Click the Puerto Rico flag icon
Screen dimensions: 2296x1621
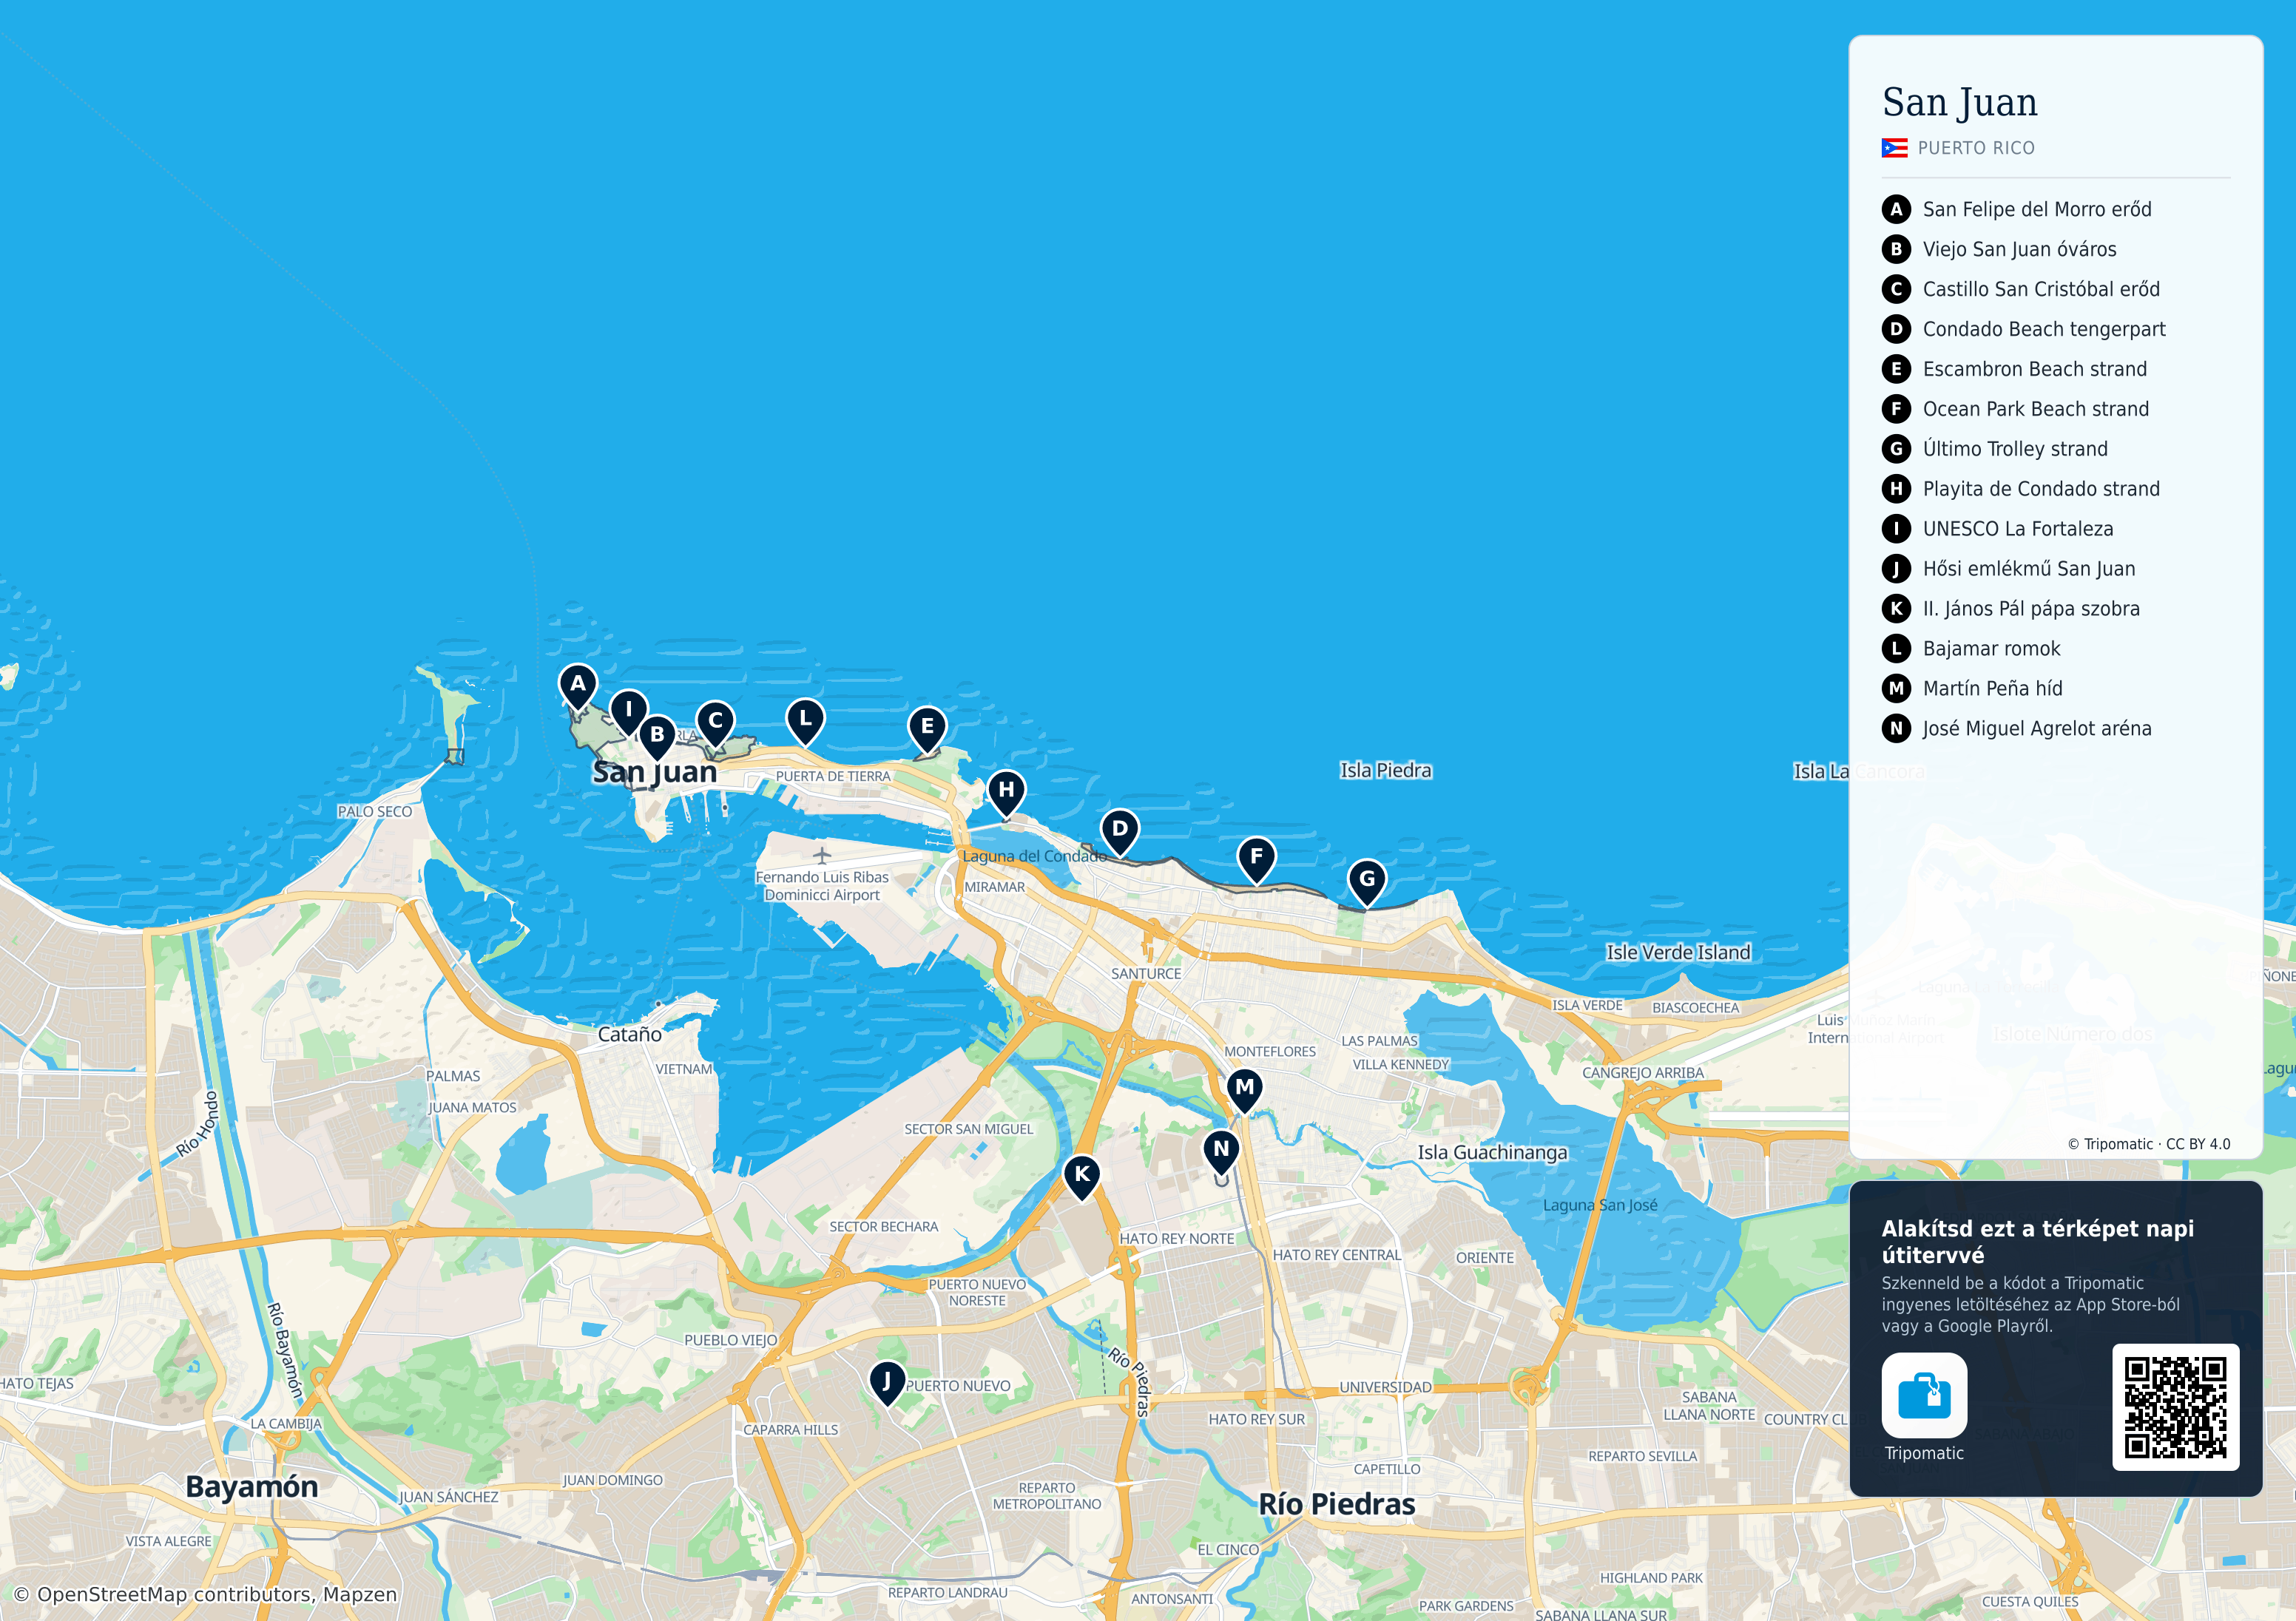(x=1894, y=148)
